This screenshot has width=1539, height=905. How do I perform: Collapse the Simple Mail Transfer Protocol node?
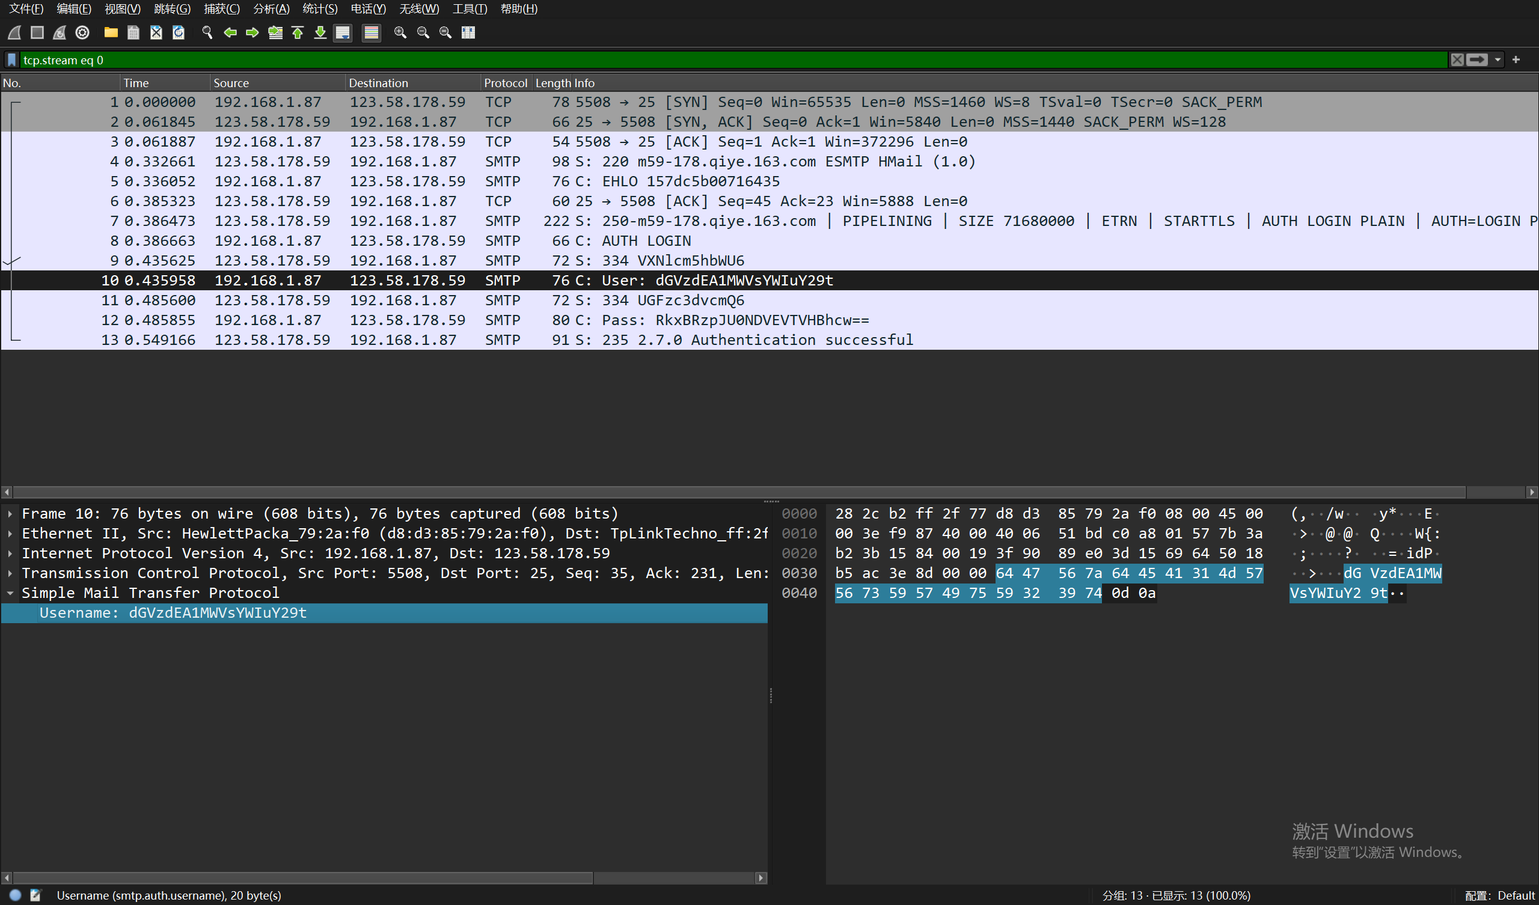(10, 593)
